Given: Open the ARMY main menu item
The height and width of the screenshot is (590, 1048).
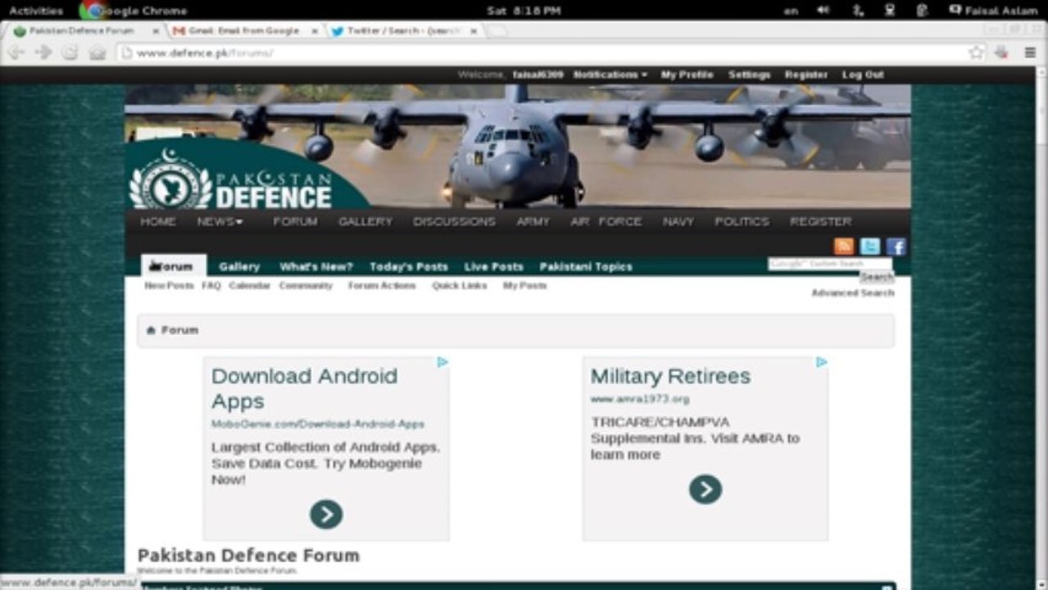Looking at the screenshot, I should pos(533,221).
